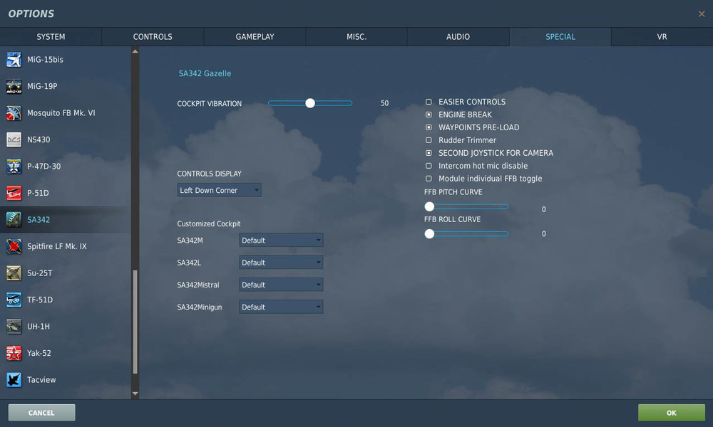The image size is (713, 427).
Task: Click the FFB Roll Curve slider handle
Action: tap(429, 233)
